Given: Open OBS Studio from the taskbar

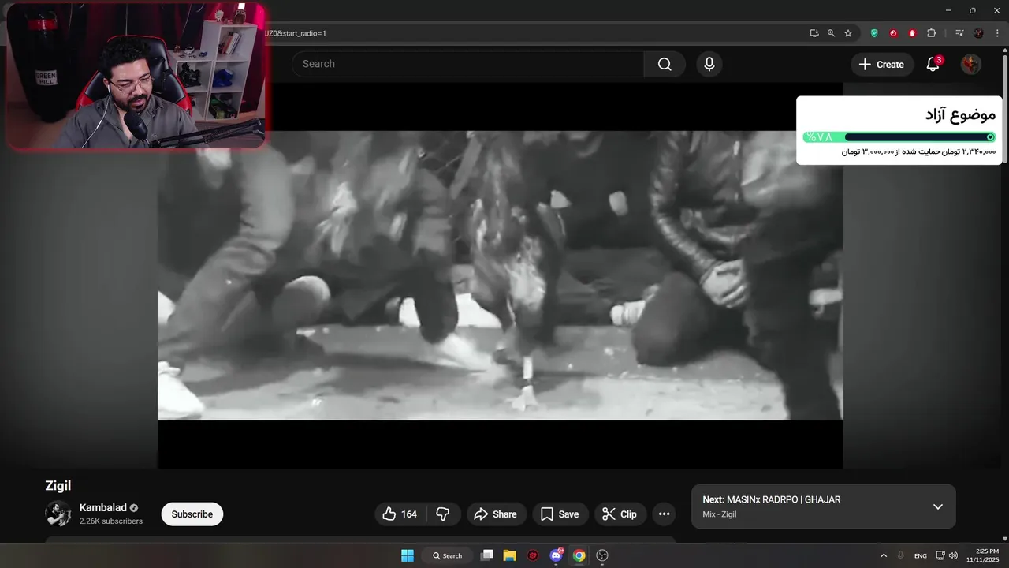Looking at the screenshot, I should (x=603, y=555).
